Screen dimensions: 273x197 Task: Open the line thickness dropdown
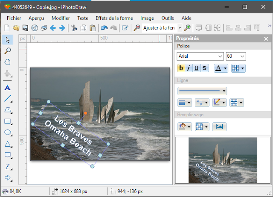(x=185, y=103)
